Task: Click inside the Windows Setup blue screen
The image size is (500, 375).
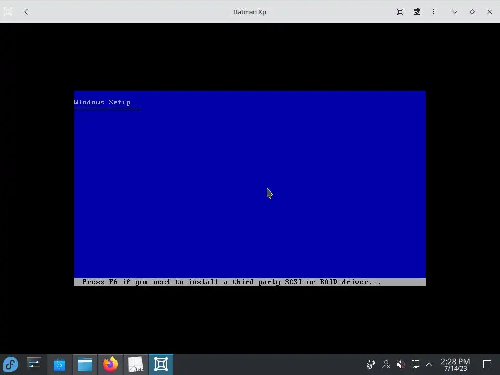Action: click(250, 188)
